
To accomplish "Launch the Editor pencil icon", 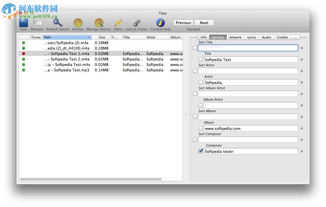I will point(118,23).
